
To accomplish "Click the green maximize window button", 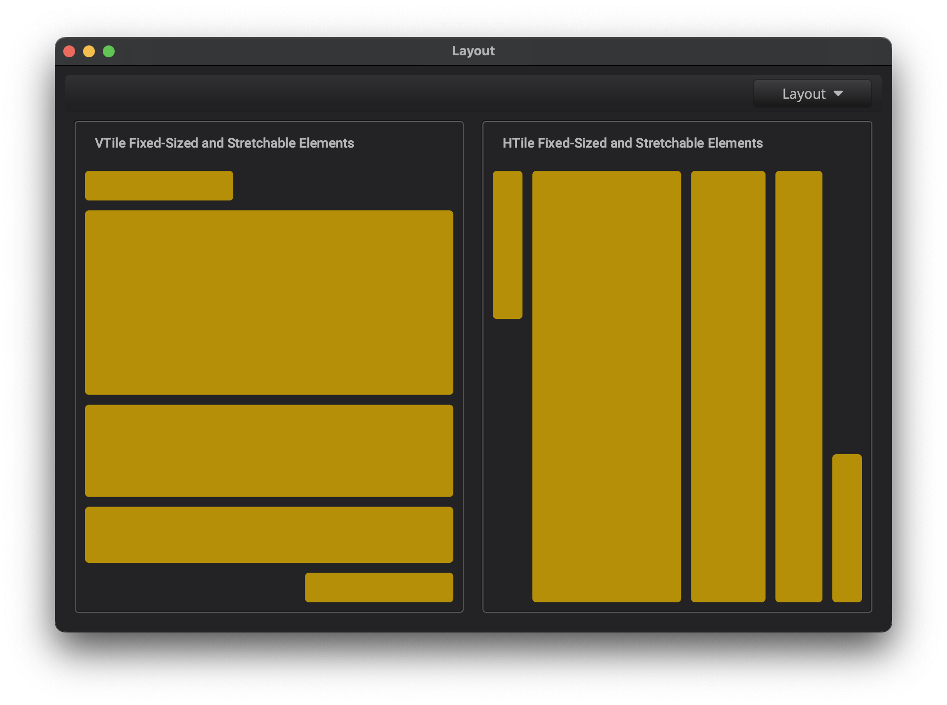I will click(x=109, y=51).
